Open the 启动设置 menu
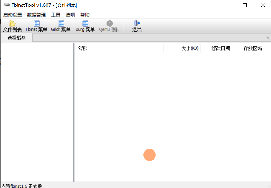This screenshot has height=188, width=271. coord(12,15)
